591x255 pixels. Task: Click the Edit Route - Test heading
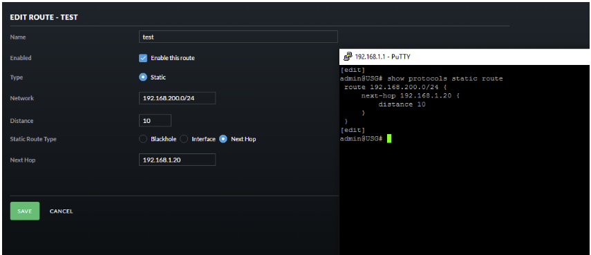click(44, 17)
